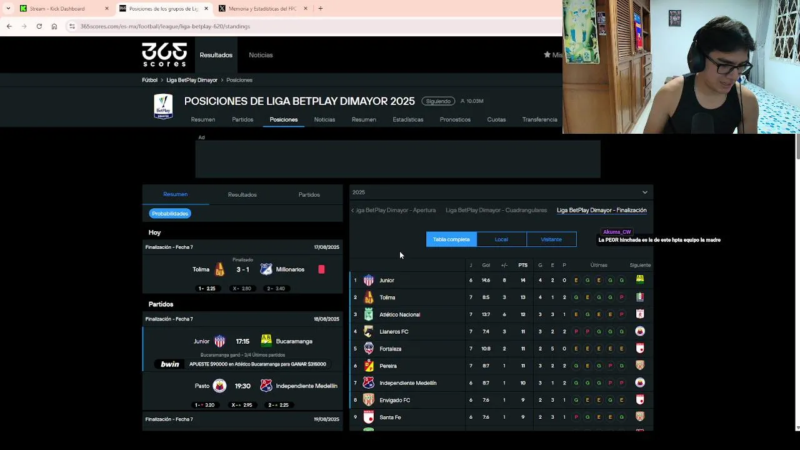Click the Independiente Medellín team name in standings
Viewport: 800px width, 450px height.
point(408,383)
